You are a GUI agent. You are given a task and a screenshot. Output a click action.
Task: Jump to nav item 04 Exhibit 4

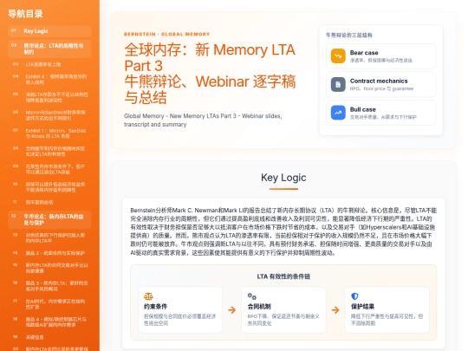[49, 79]
